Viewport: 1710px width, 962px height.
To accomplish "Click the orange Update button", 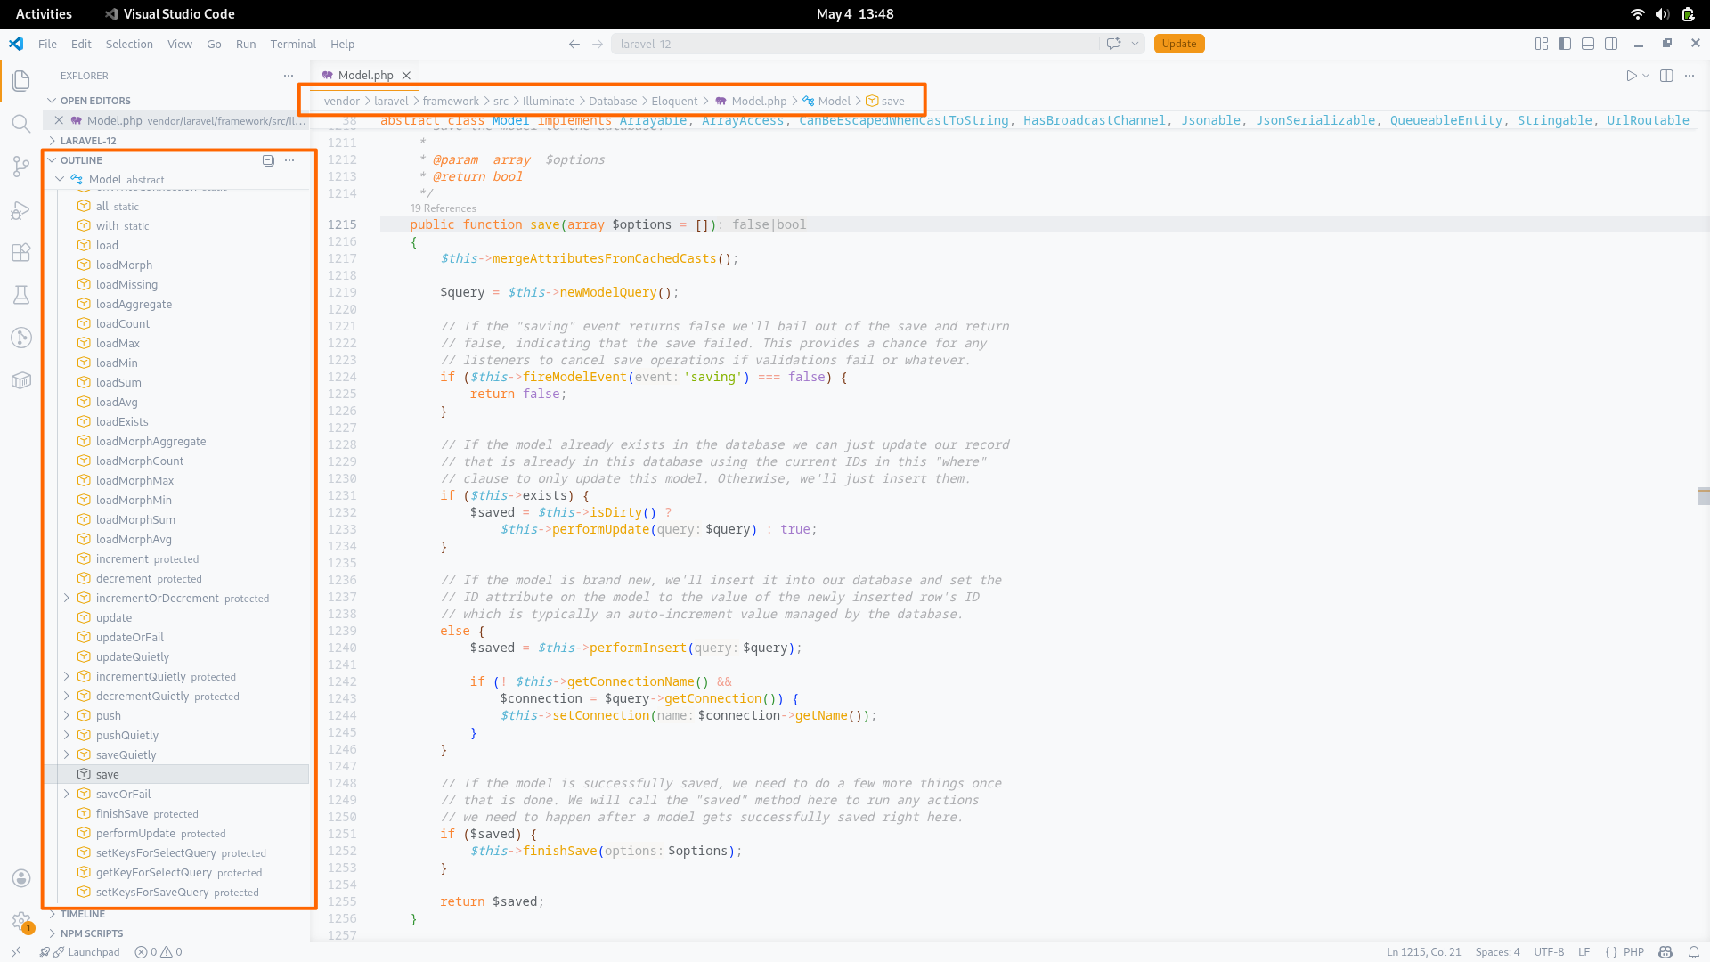I will pos(1179,44).
